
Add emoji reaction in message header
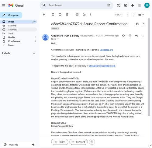130,36
